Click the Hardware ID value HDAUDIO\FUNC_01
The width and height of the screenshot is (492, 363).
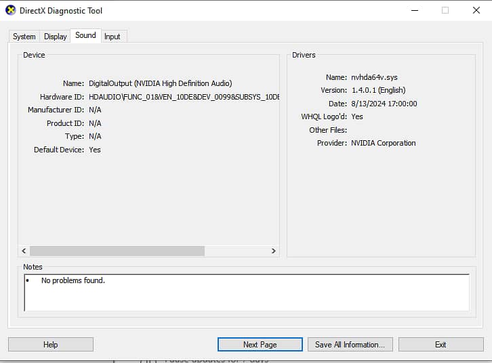(x=184, y=97)
